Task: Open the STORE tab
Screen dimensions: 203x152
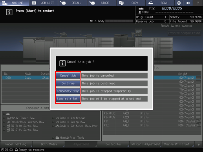Action: pyautogui.click(x=102, y=3)
